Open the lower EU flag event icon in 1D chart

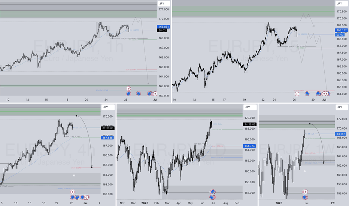coord(212,197)
